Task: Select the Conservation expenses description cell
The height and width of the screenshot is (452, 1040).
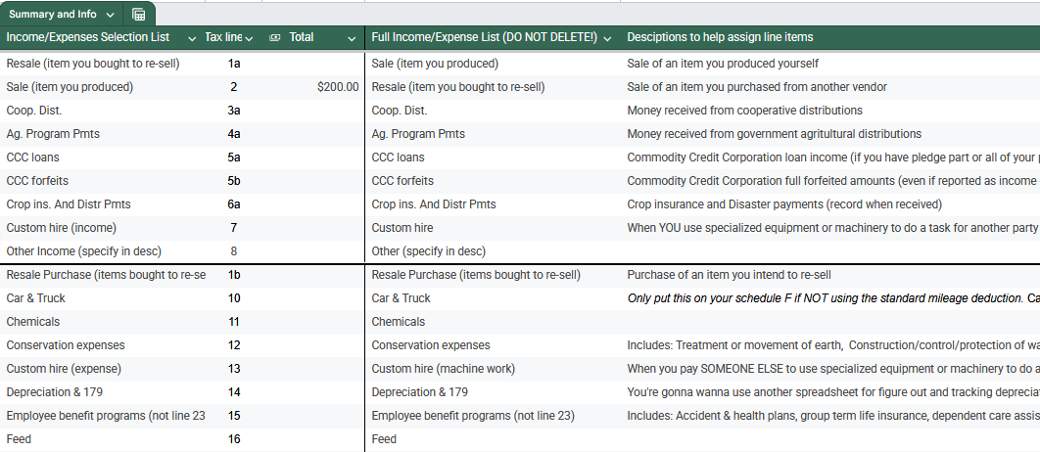Action: tap(832, 345)
